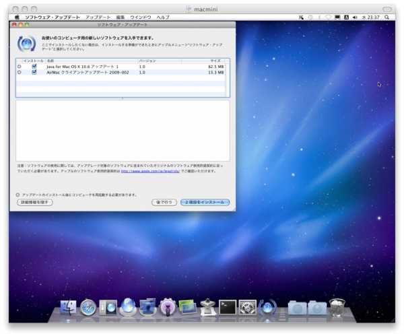Viewport: 404px width, 336px height.
Task: Select the AirMac クライアントアップデート 2009-002 row
Action: tap(121, 73)
